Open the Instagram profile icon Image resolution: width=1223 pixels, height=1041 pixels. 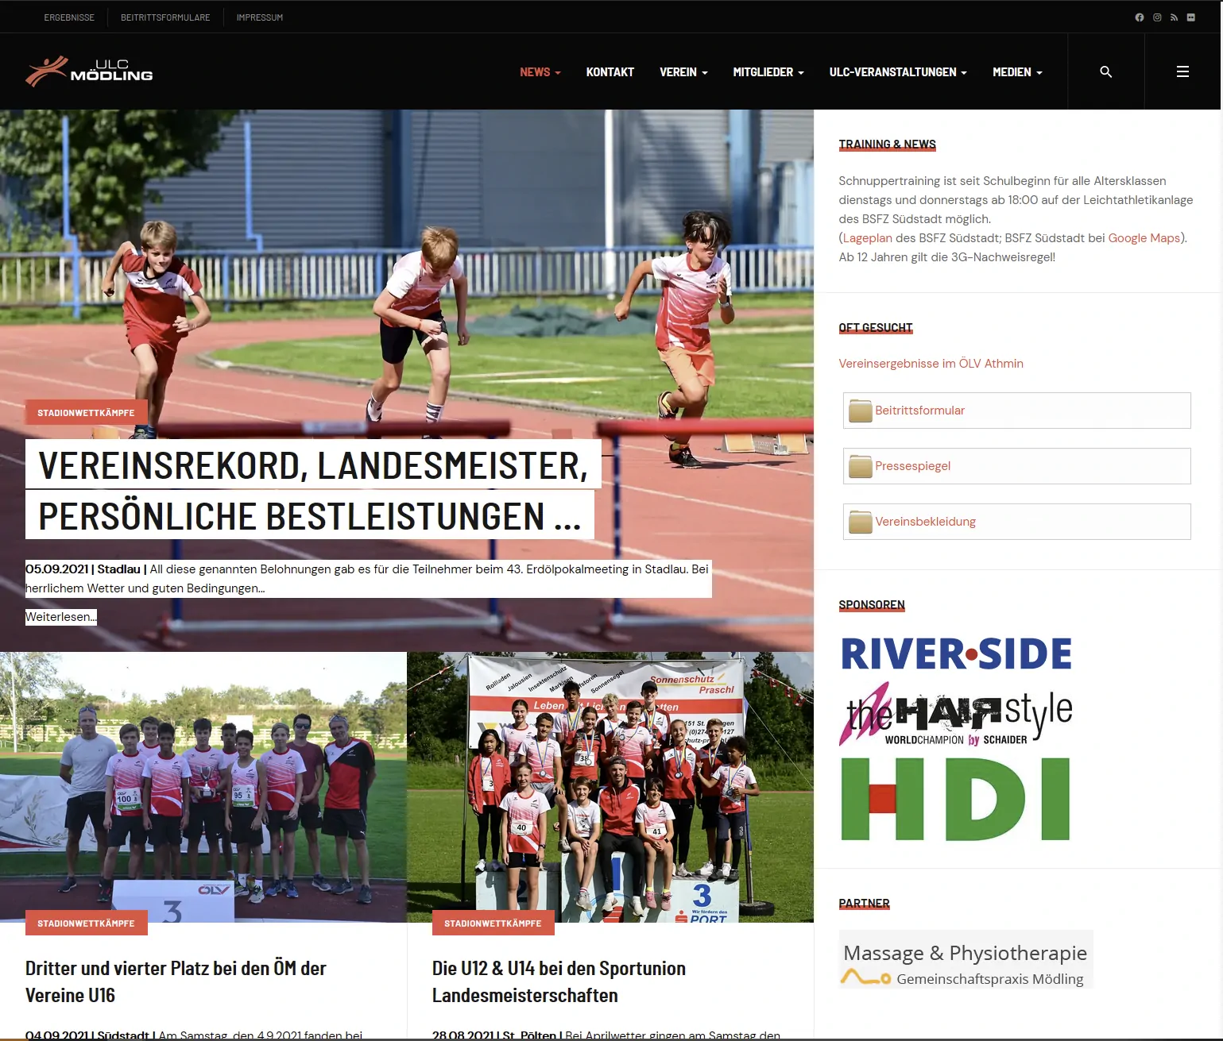[1157, 17]
